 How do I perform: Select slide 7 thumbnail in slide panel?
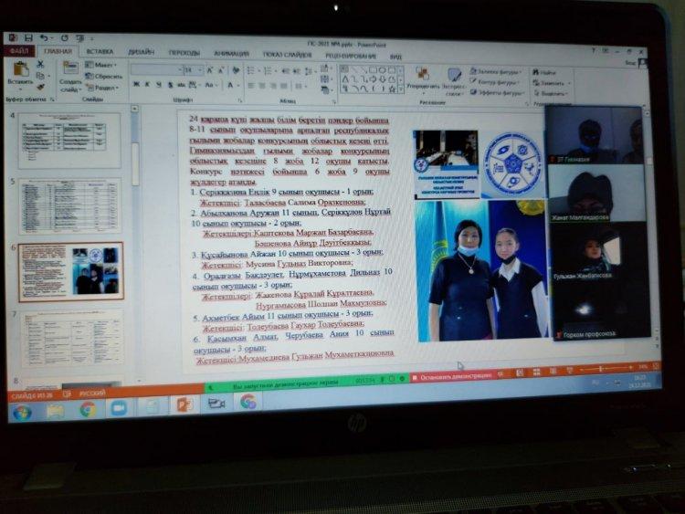pyautogui.click(x=71, y=338)
